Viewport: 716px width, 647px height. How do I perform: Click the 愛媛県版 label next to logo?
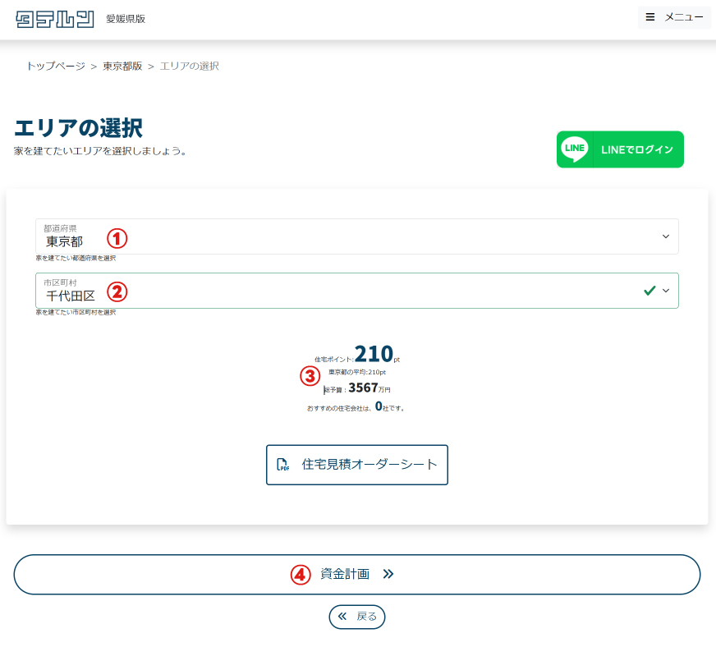click(x=126, y=19)
